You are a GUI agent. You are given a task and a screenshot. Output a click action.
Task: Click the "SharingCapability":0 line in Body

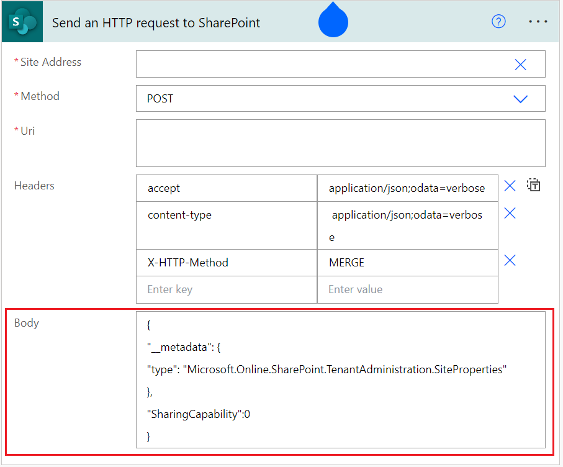(199, 414)
